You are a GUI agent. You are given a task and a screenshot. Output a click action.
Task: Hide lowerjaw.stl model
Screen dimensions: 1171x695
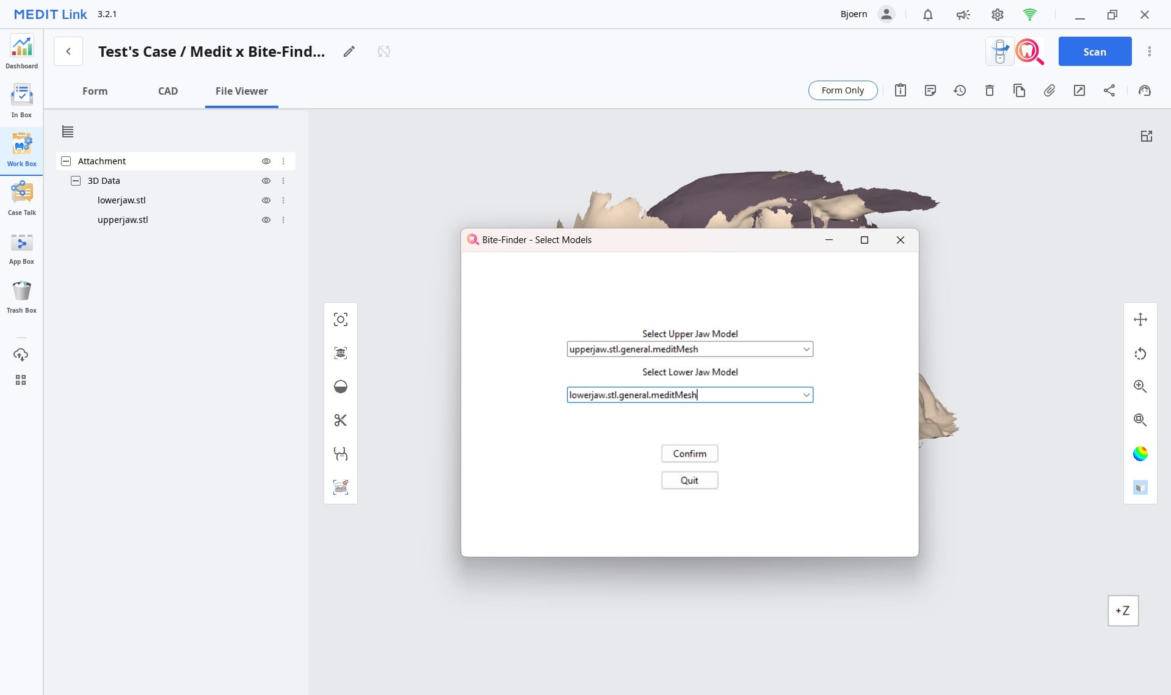pos(266,200)
